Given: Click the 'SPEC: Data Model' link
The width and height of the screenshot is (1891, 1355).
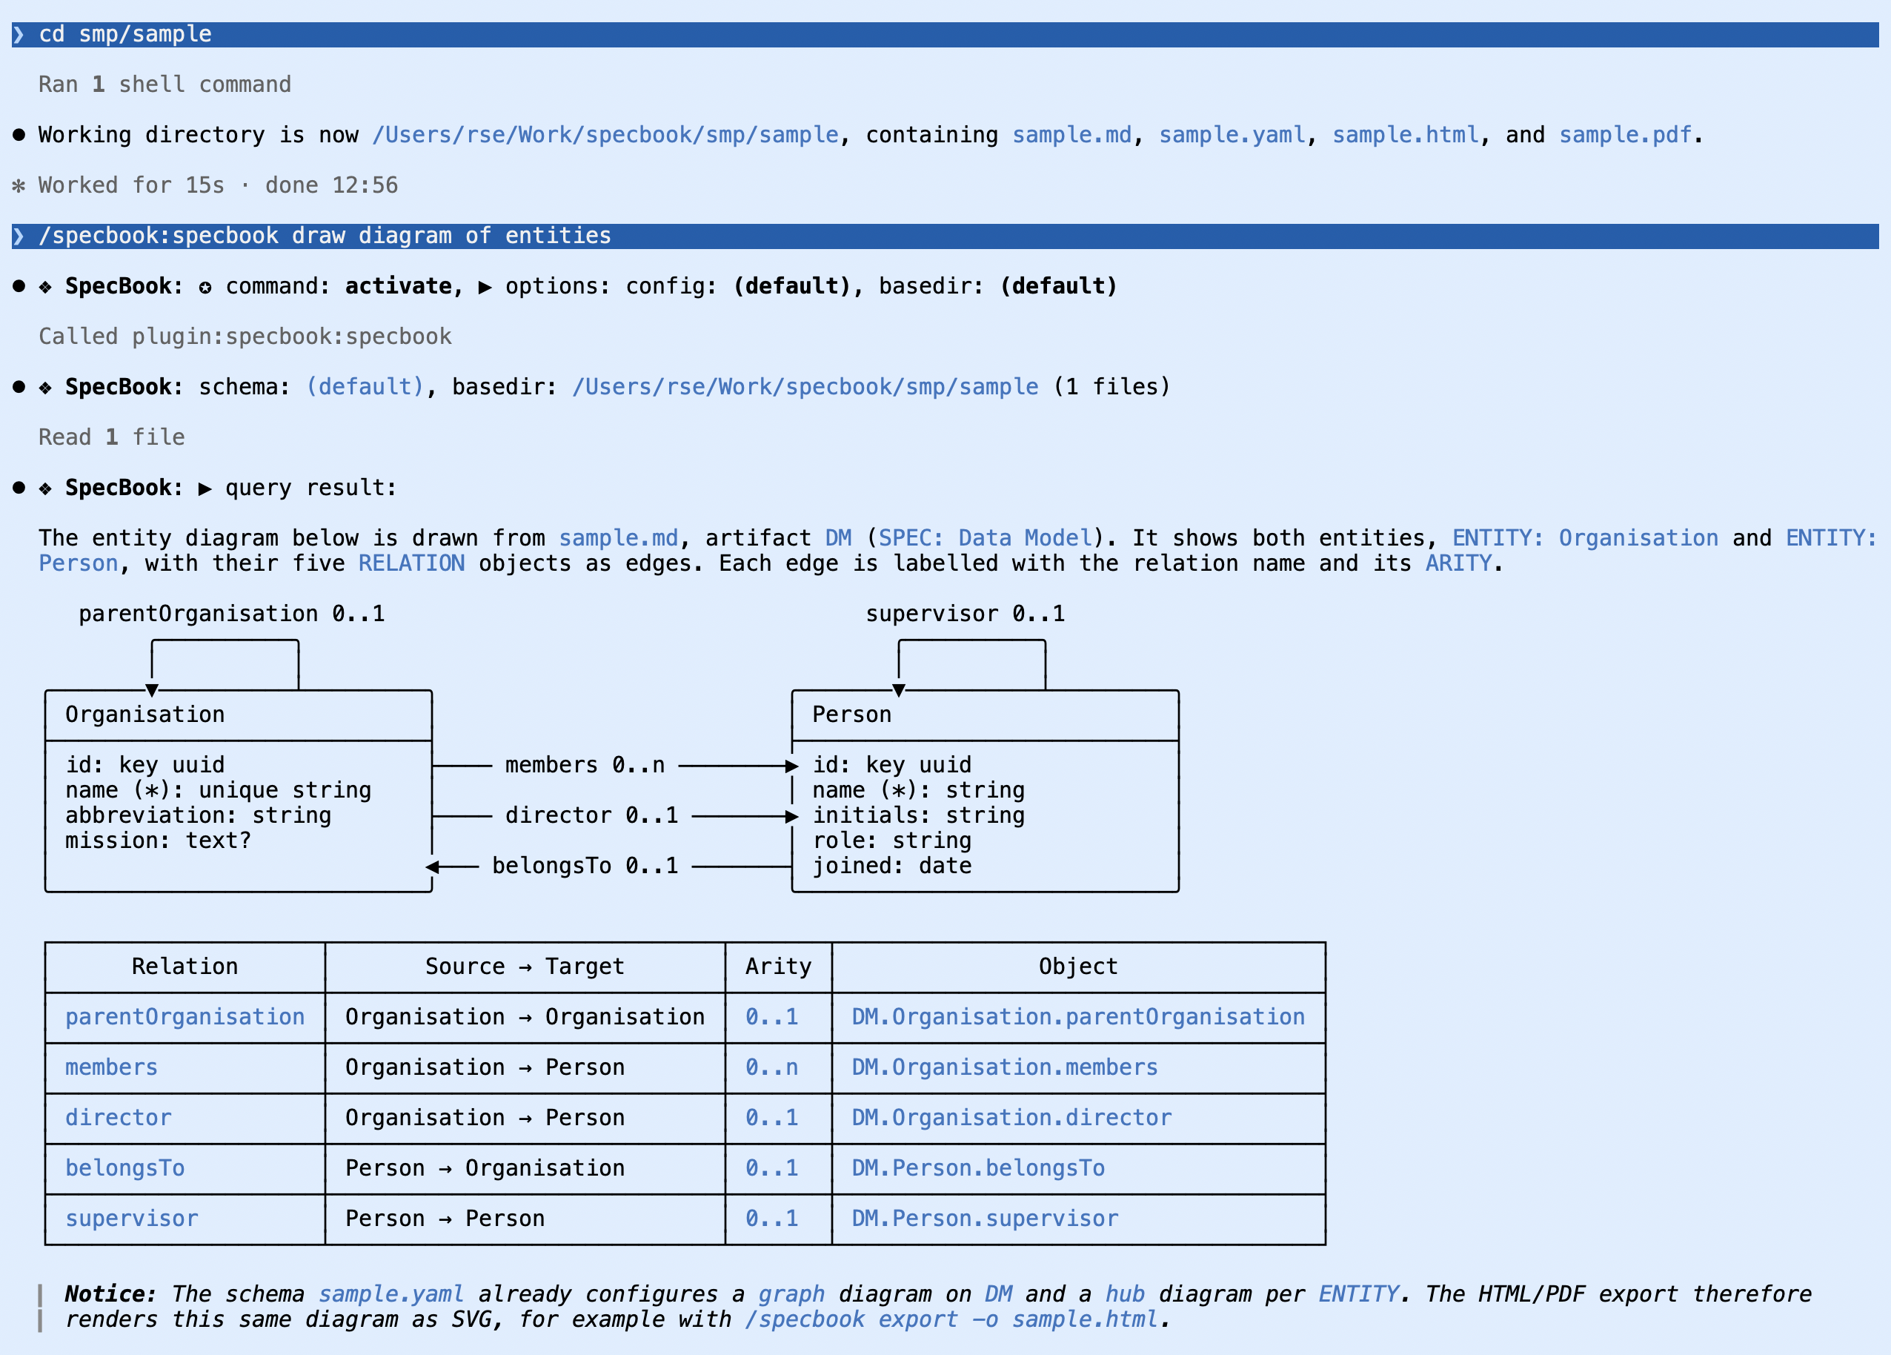Looking at the screenshot, I should 985,538.
